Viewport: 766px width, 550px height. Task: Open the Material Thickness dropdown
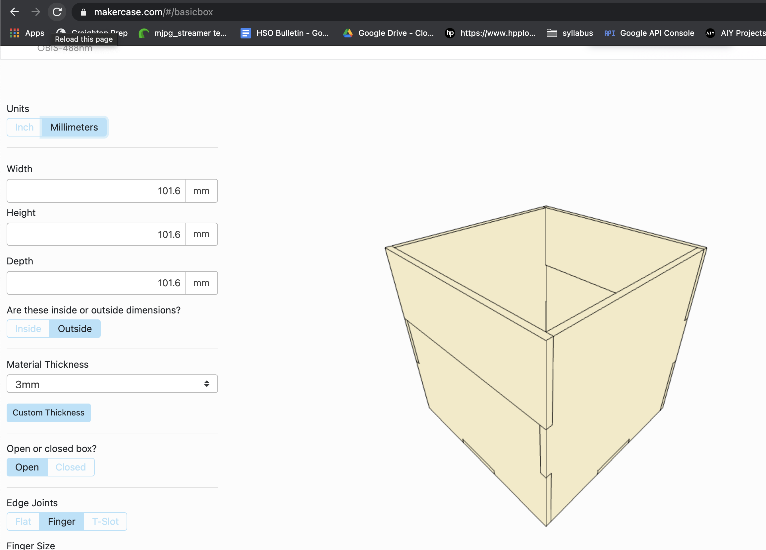pos(112,384)
